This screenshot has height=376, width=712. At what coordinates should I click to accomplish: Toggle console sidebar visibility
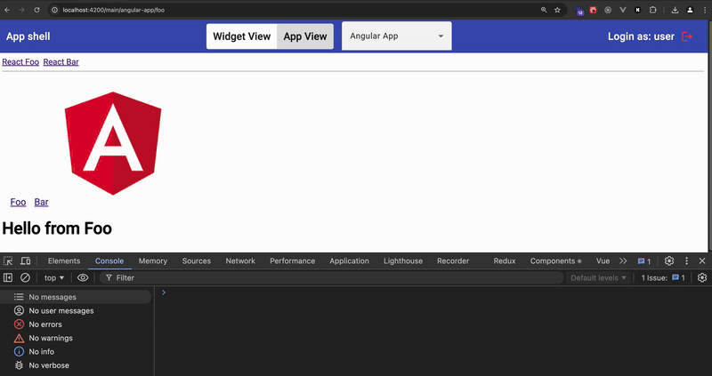8,277
